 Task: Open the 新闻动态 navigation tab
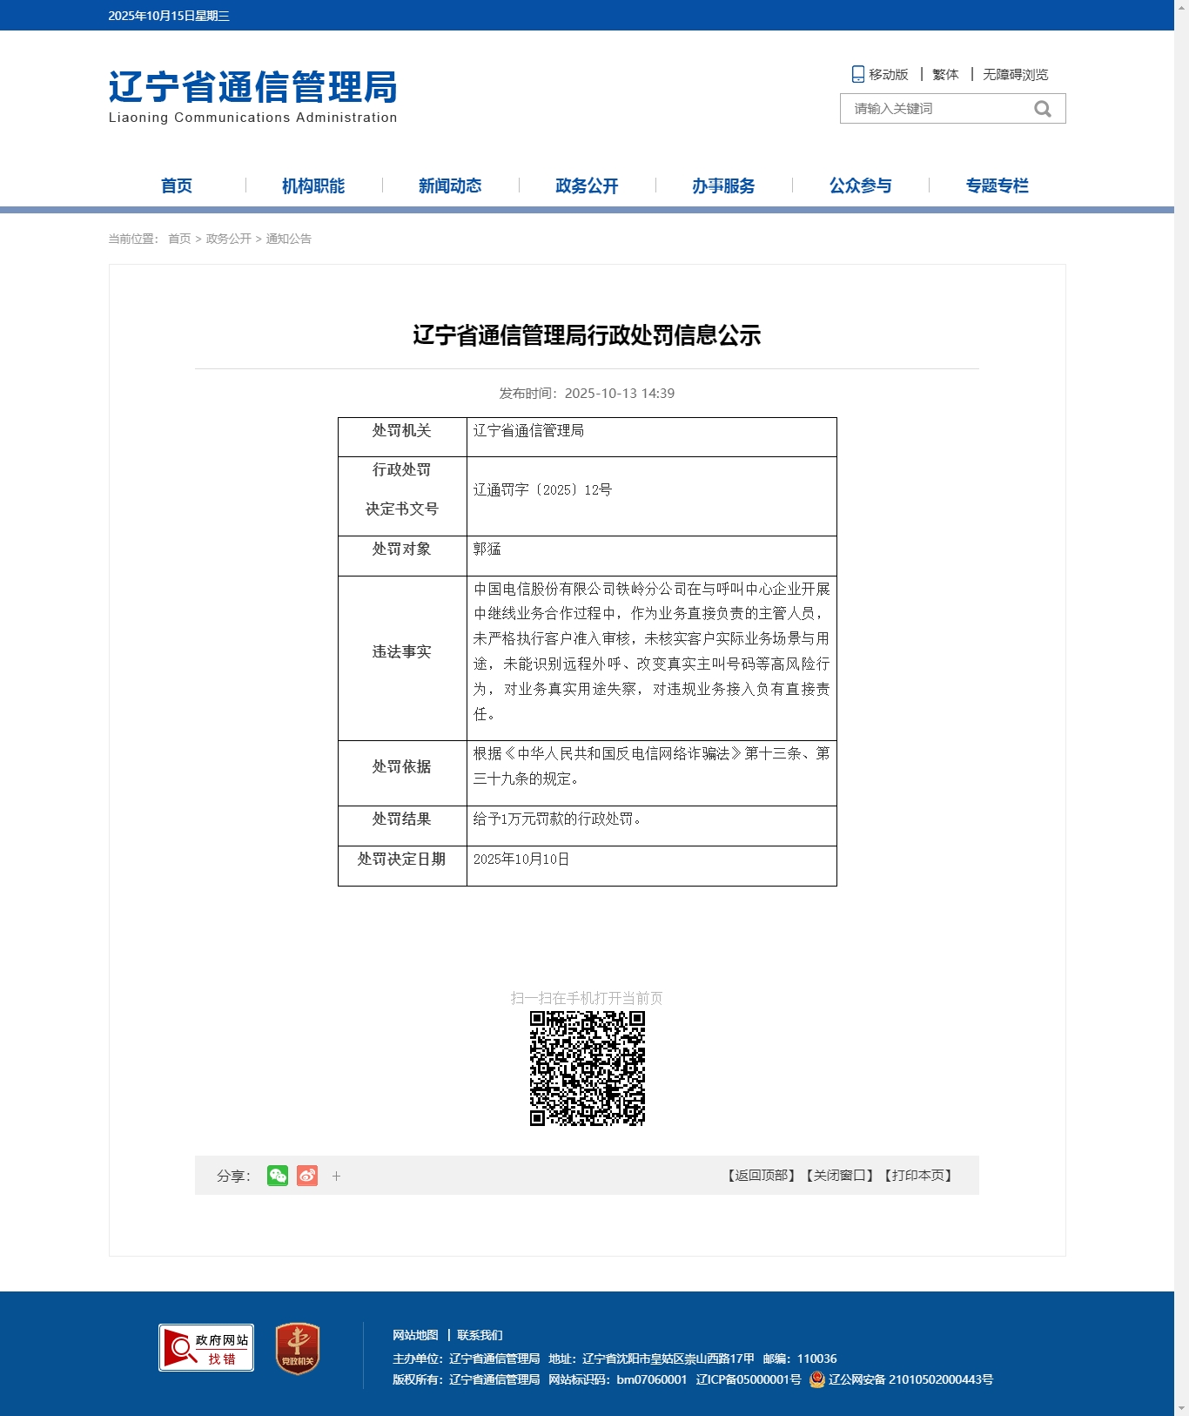450,185
